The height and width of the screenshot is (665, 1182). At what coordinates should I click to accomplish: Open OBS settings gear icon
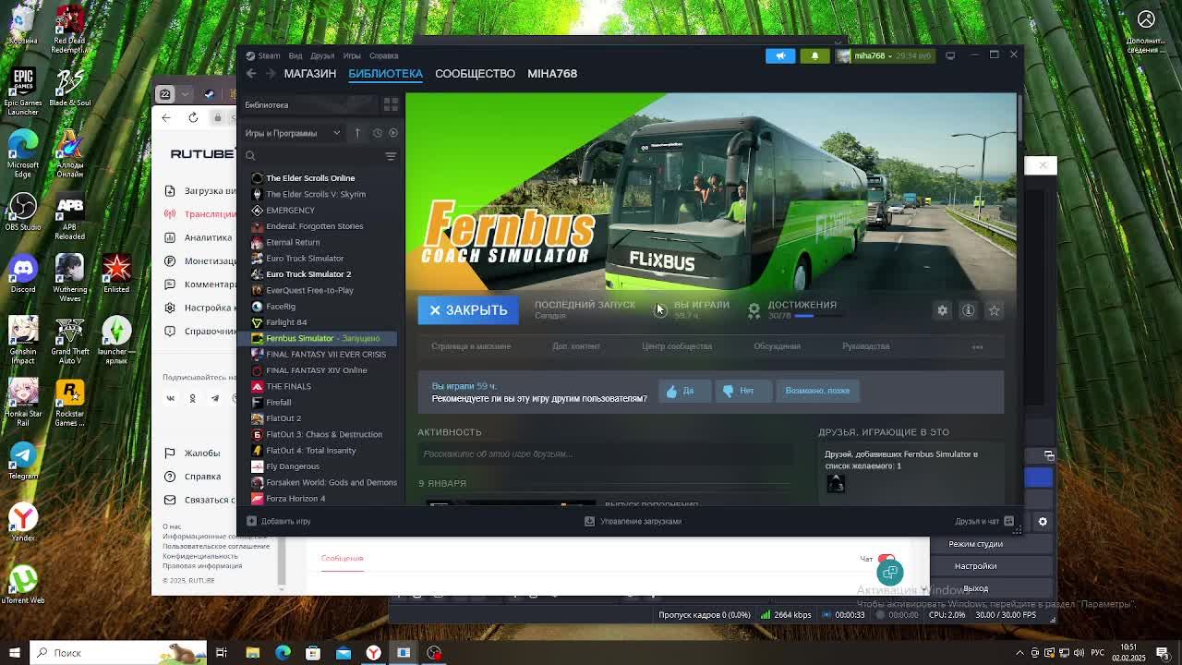[x=1043, y=522]
